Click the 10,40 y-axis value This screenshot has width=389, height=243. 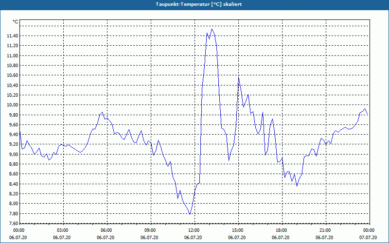pyautogui.click(x=13, y=86)
